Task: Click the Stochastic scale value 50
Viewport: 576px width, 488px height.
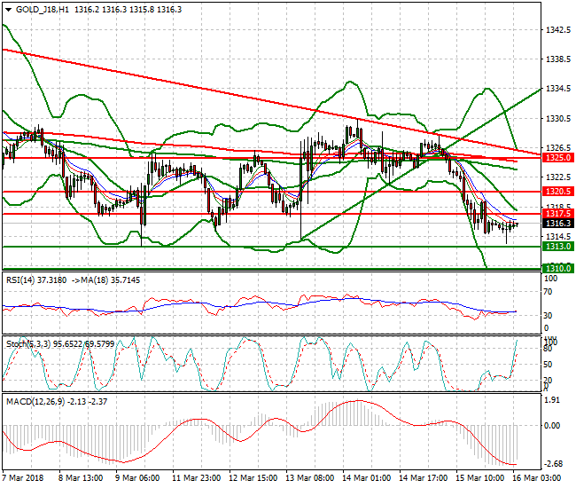Action: pyautogui.click(x=548, y=365)
